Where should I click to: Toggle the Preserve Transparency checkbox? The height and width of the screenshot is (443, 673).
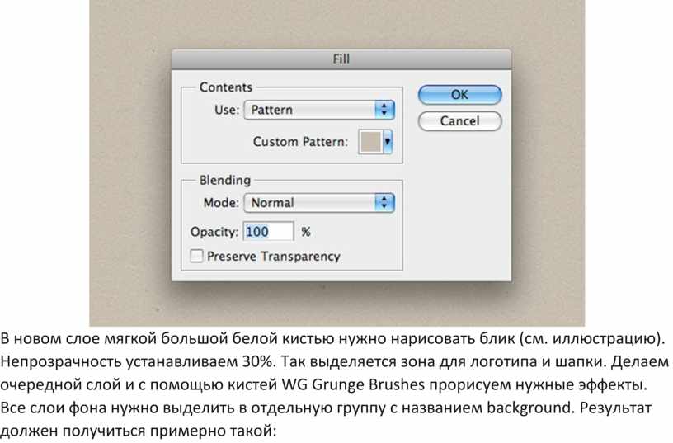[196, 256]
